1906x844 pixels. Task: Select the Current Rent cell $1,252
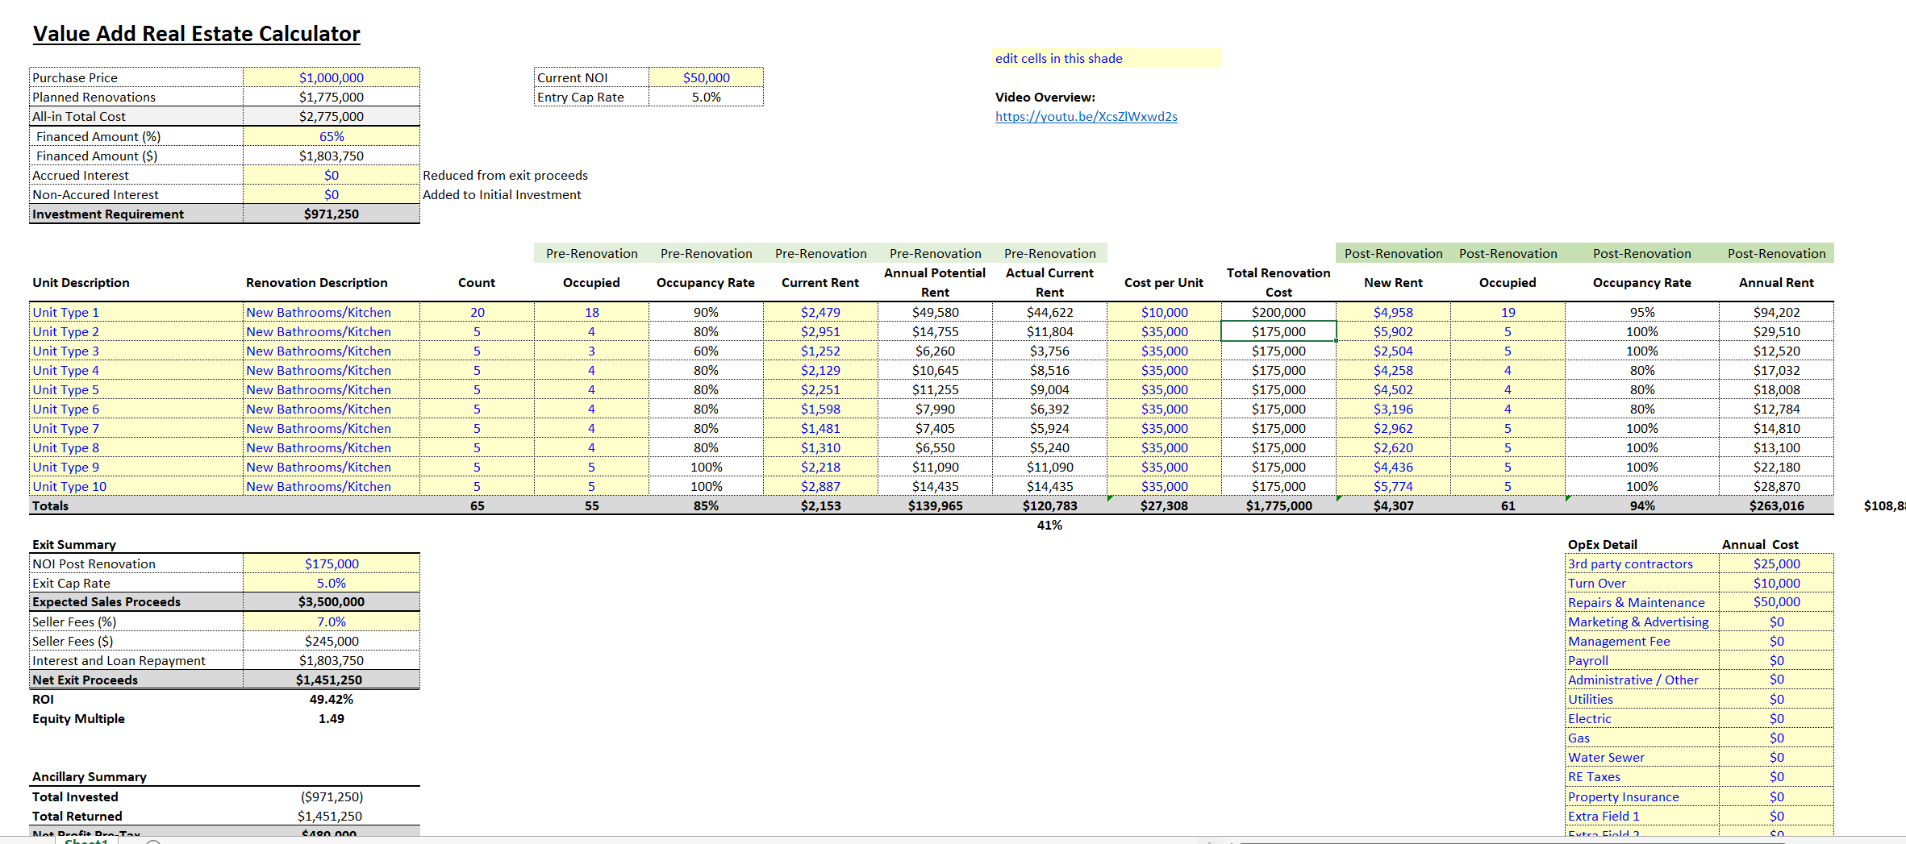click(820, 351)
